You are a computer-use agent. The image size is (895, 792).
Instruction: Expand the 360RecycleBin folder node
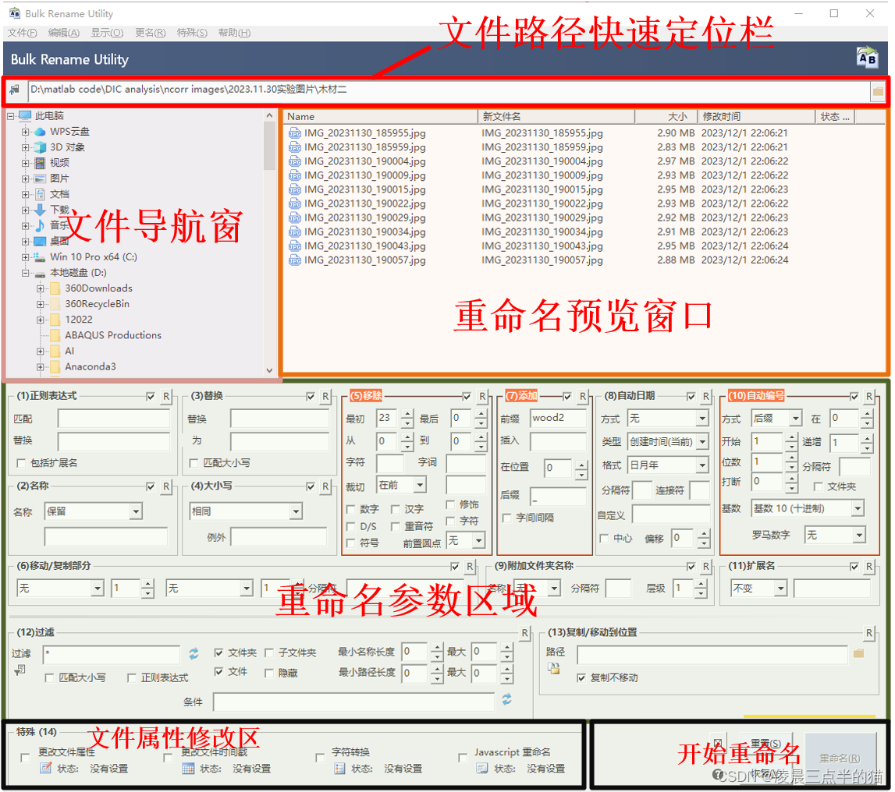pos(40,304)
